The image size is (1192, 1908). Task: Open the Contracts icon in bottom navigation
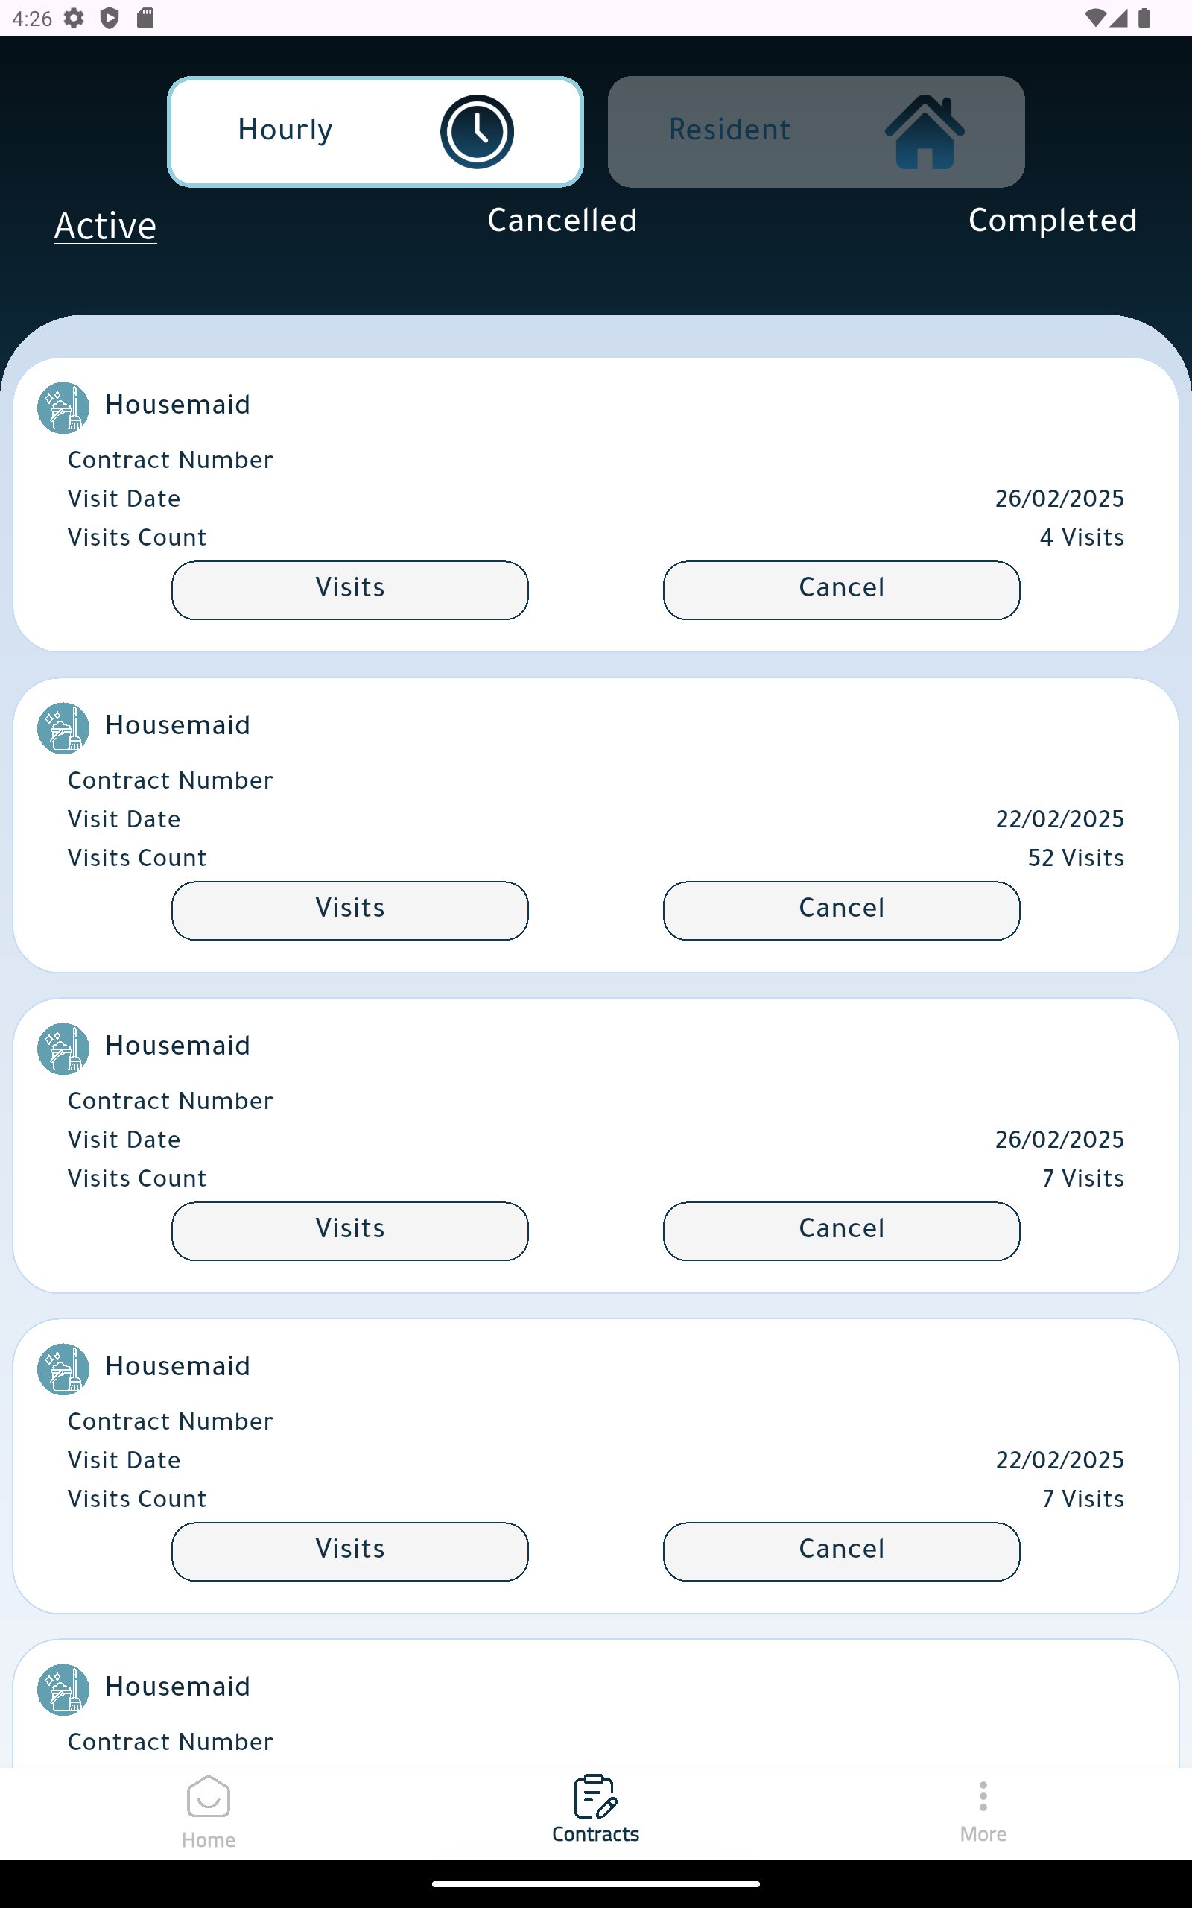pyautogui.click(x=595, y=1795)
